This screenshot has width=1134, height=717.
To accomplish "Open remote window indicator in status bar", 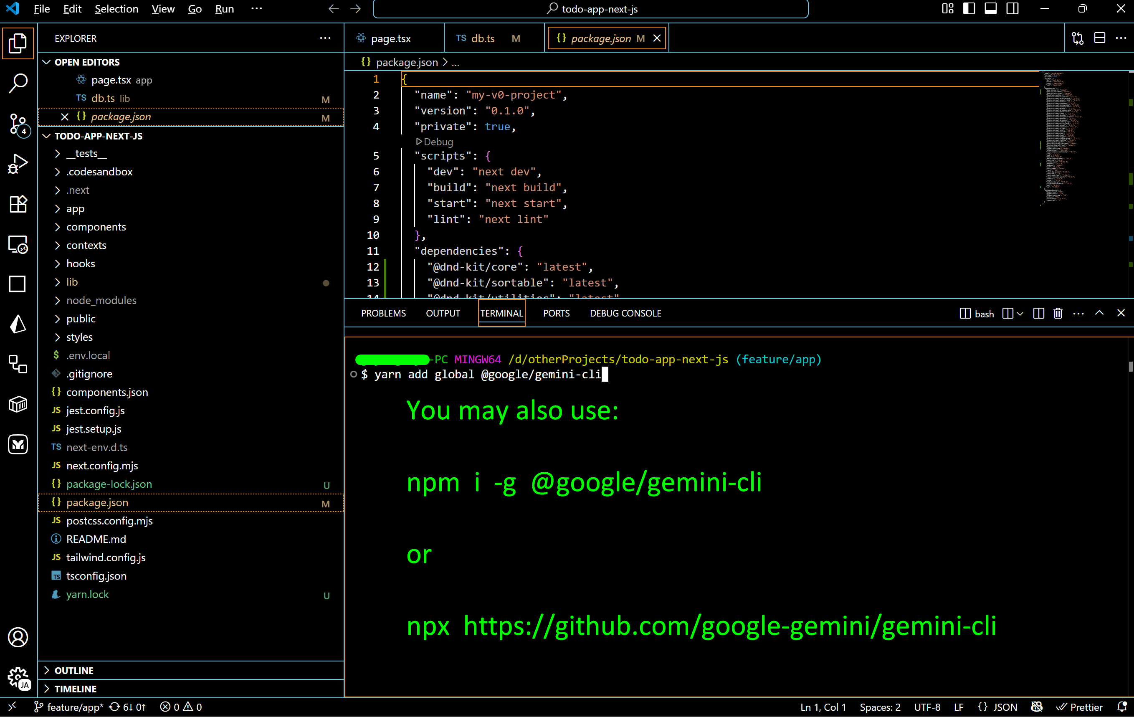I will 13,707.
